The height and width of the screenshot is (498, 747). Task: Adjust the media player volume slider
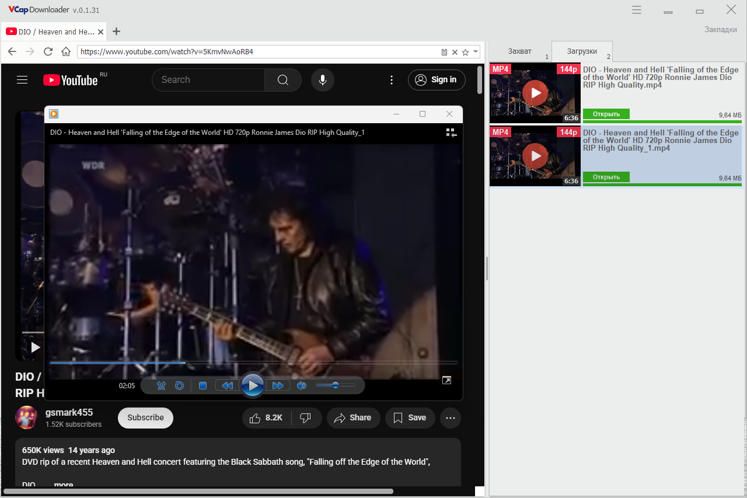(336, 385)
